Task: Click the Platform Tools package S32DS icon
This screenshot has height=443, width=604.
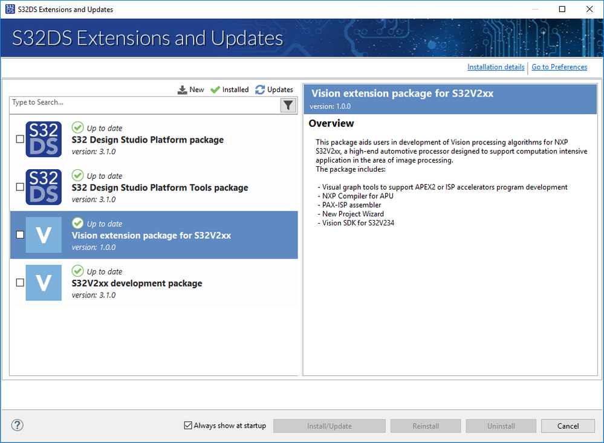Action: [x=44, y=187]
